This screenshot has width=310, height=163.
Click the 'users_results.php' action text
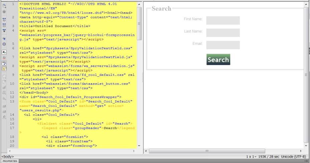point(40,110)
